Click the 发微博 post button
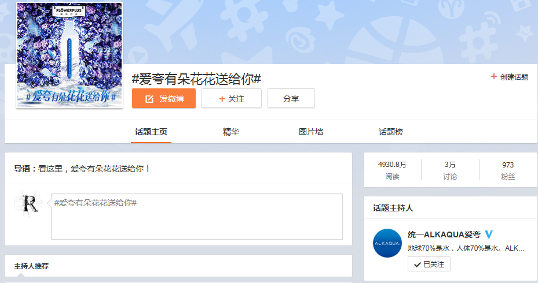Screen dimensions: 538x283 [x=164, y=99]
